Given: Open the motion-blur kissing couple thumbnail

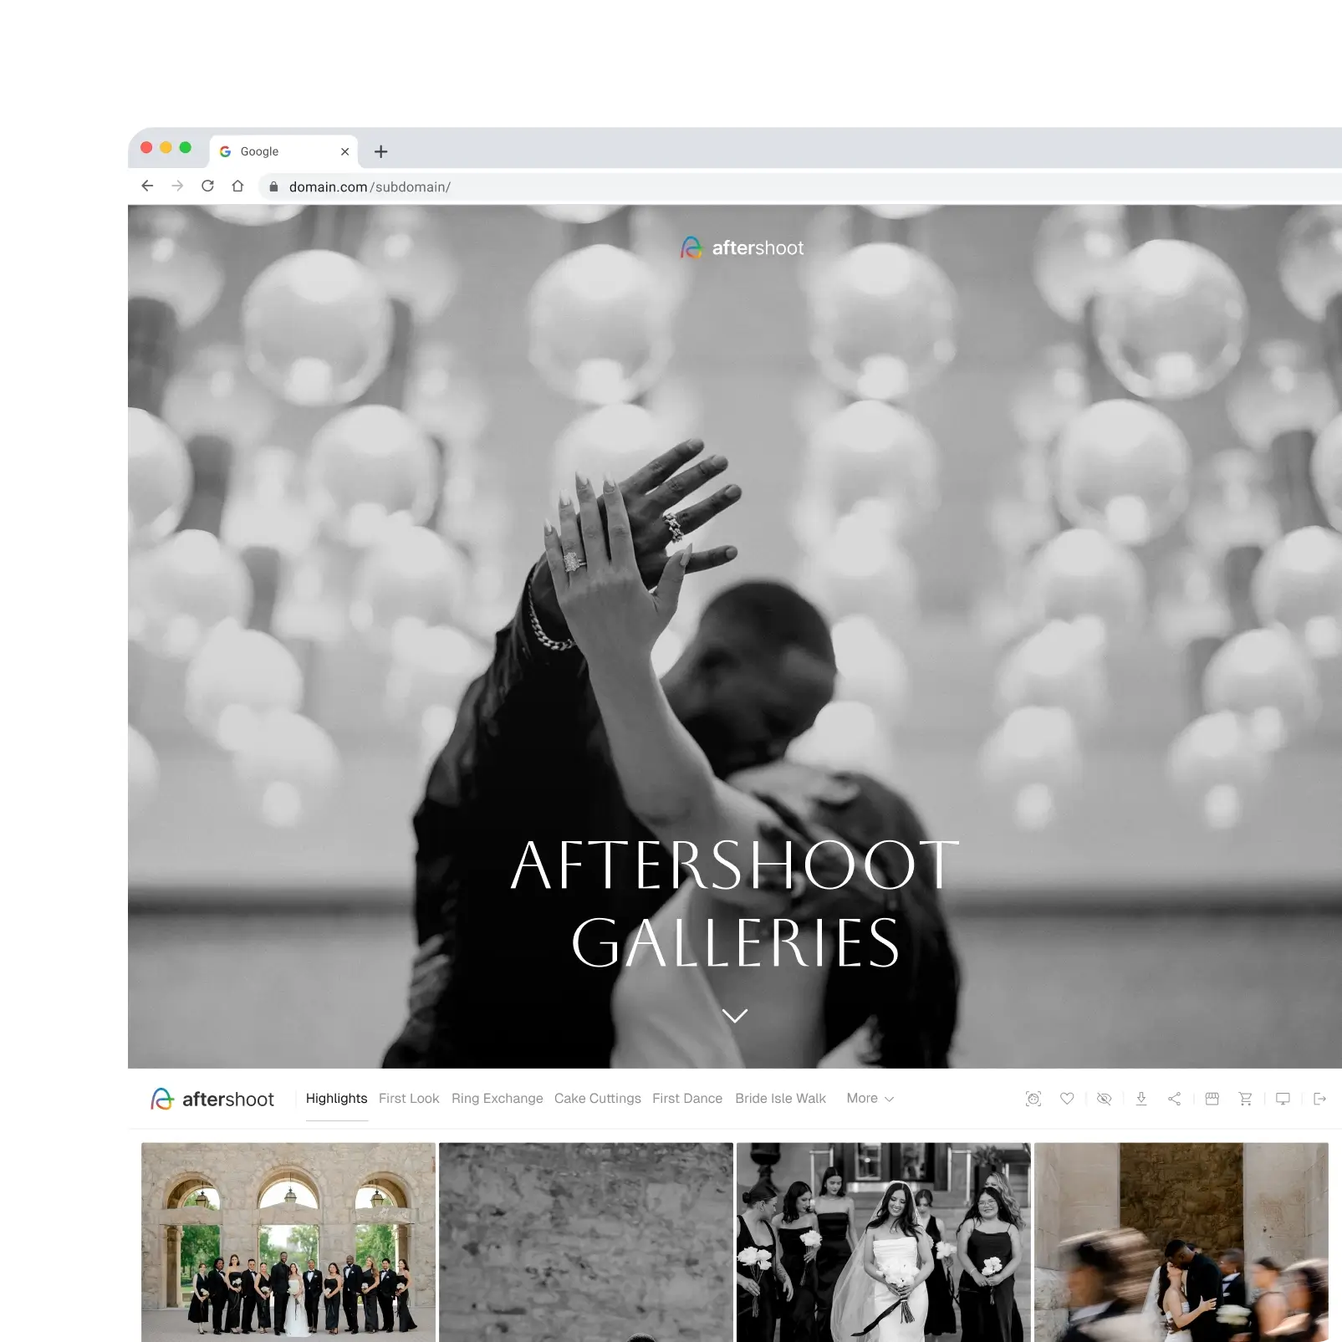Looking at the screenshot, I should pos(1181,1242).
